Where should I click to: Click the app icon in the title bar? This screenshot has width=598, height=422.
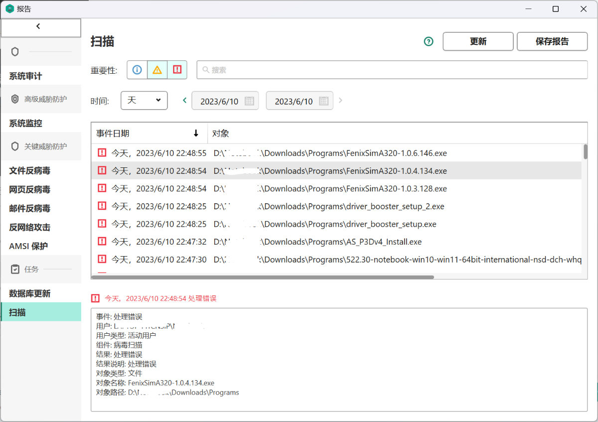click(9, 8)
